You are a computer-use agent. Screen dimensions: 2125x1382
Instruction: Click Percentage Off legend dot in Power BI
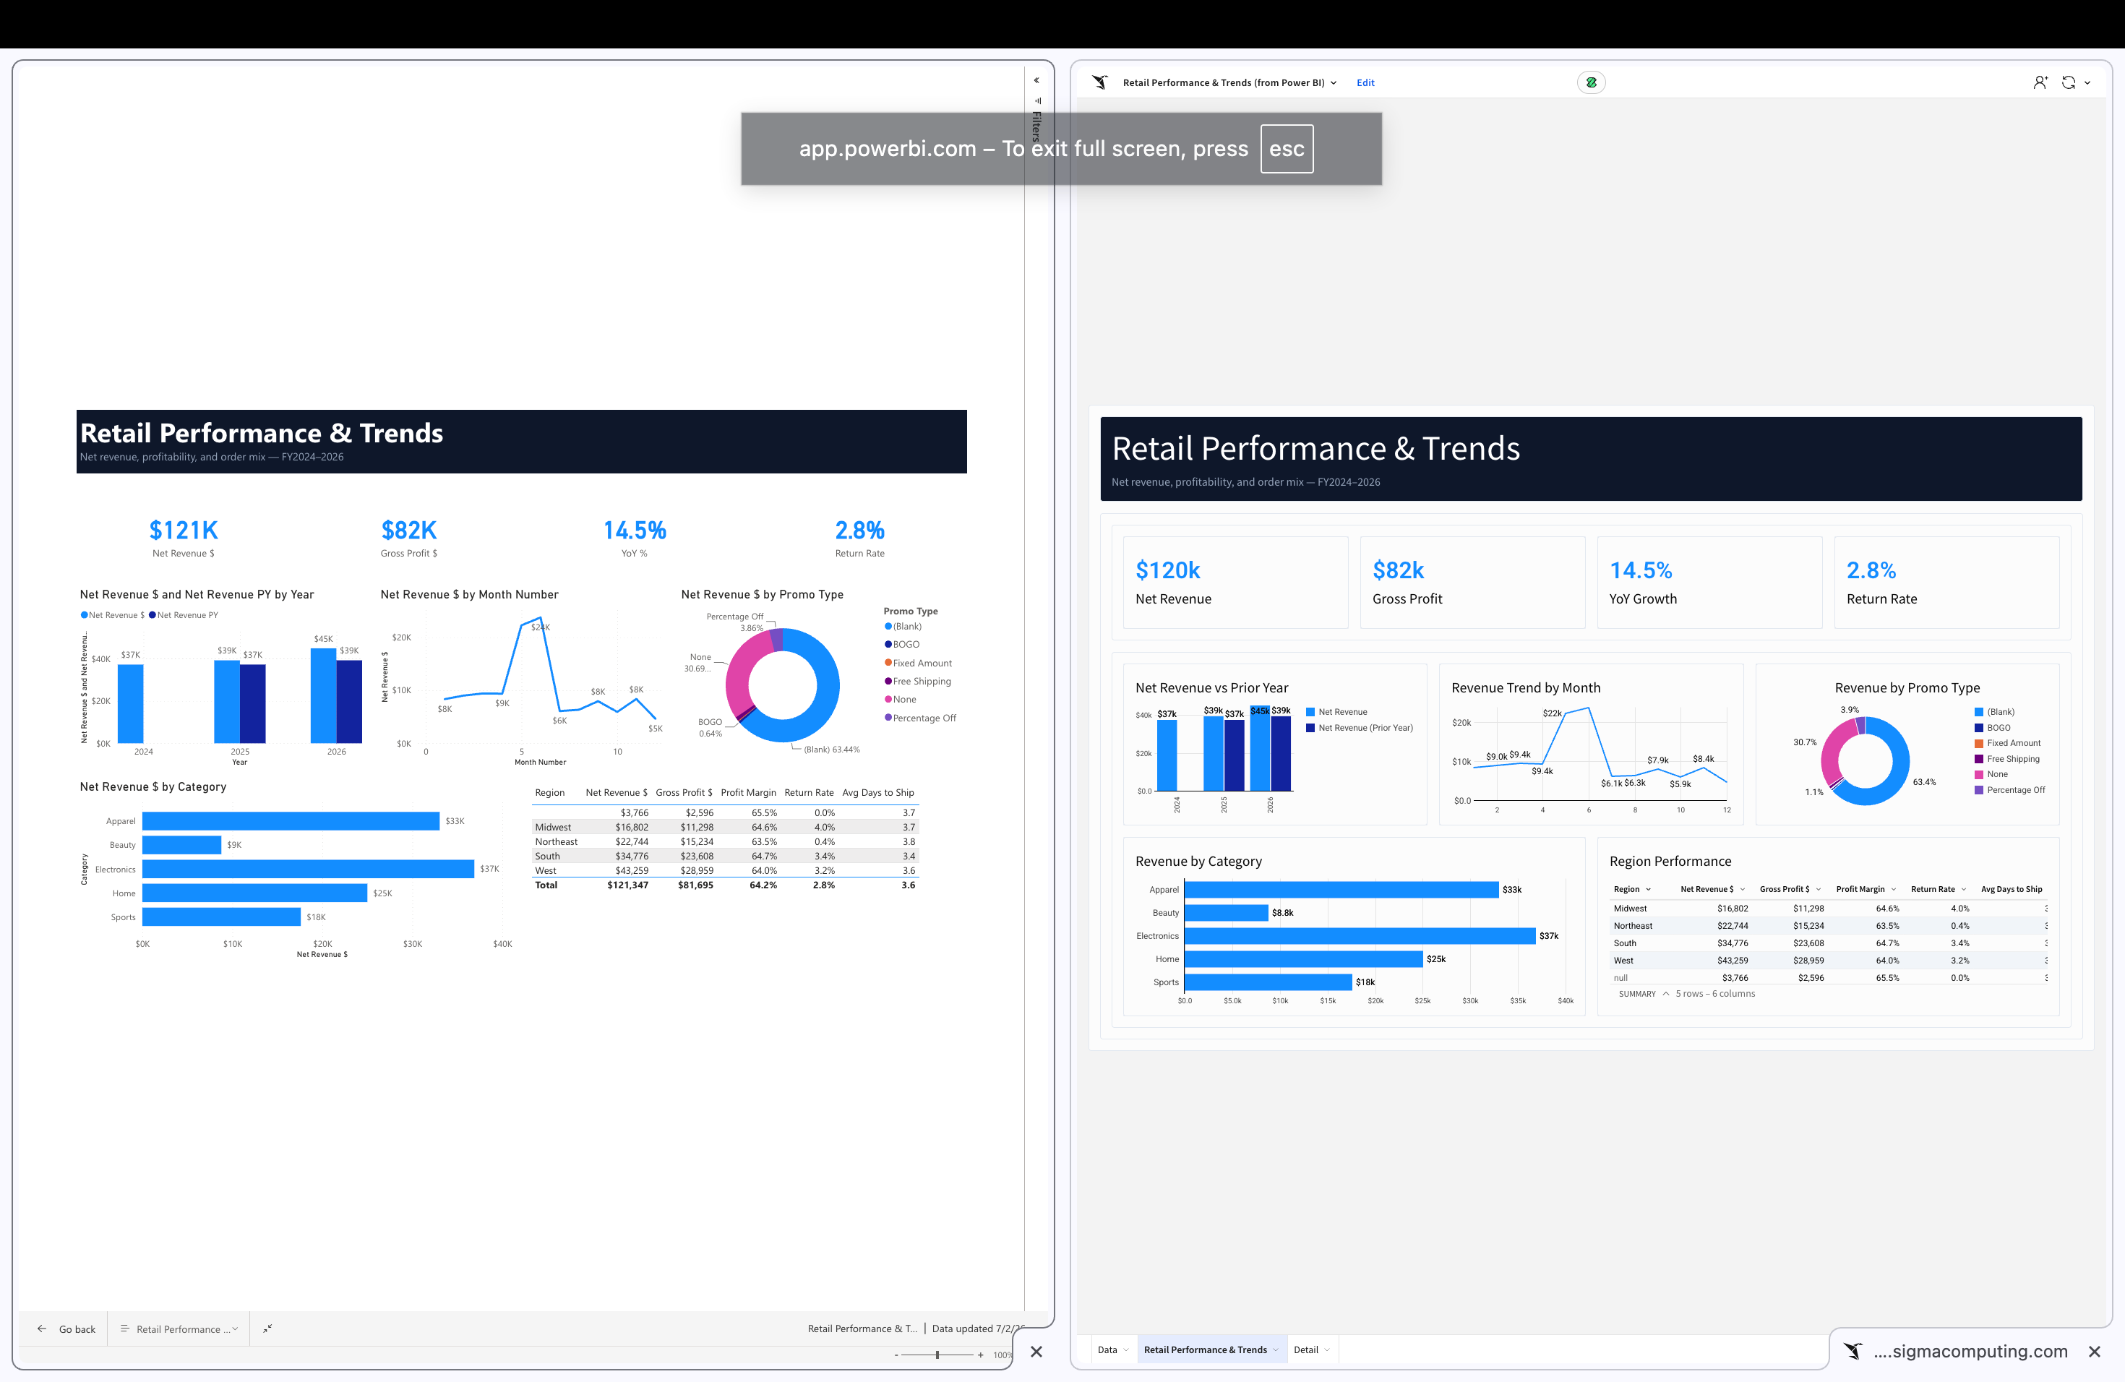click(x=888, y=718)
